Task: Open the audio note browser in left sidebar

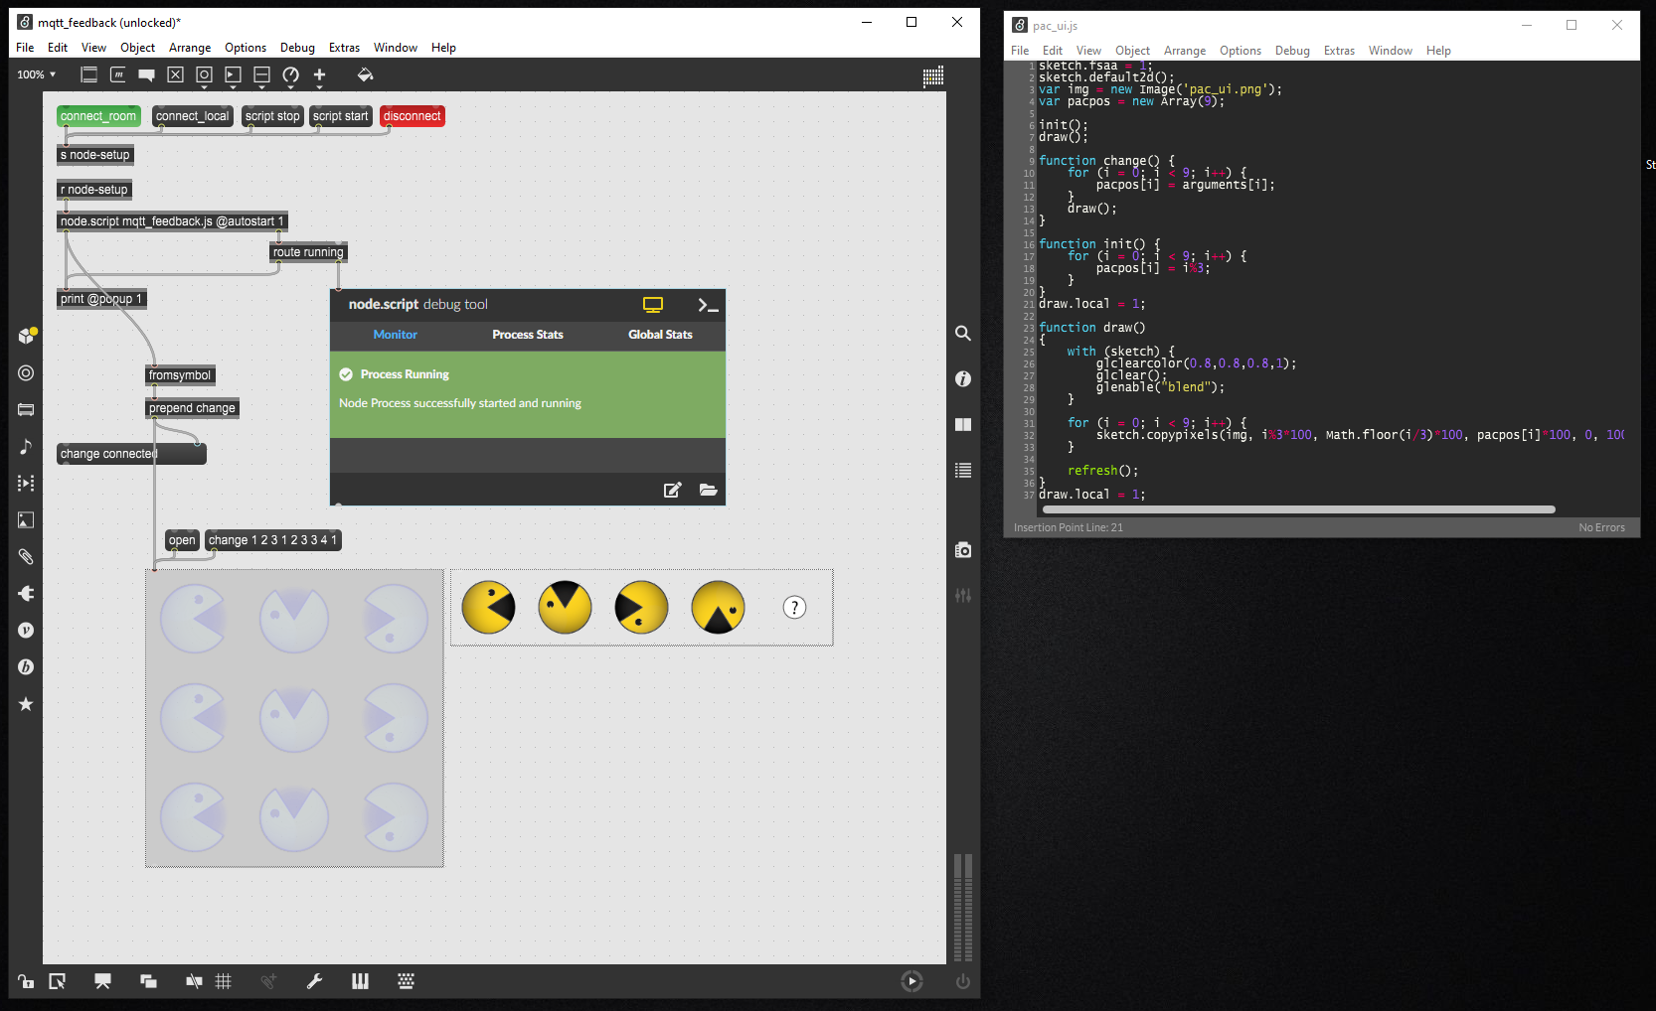Action: point(26,446)
